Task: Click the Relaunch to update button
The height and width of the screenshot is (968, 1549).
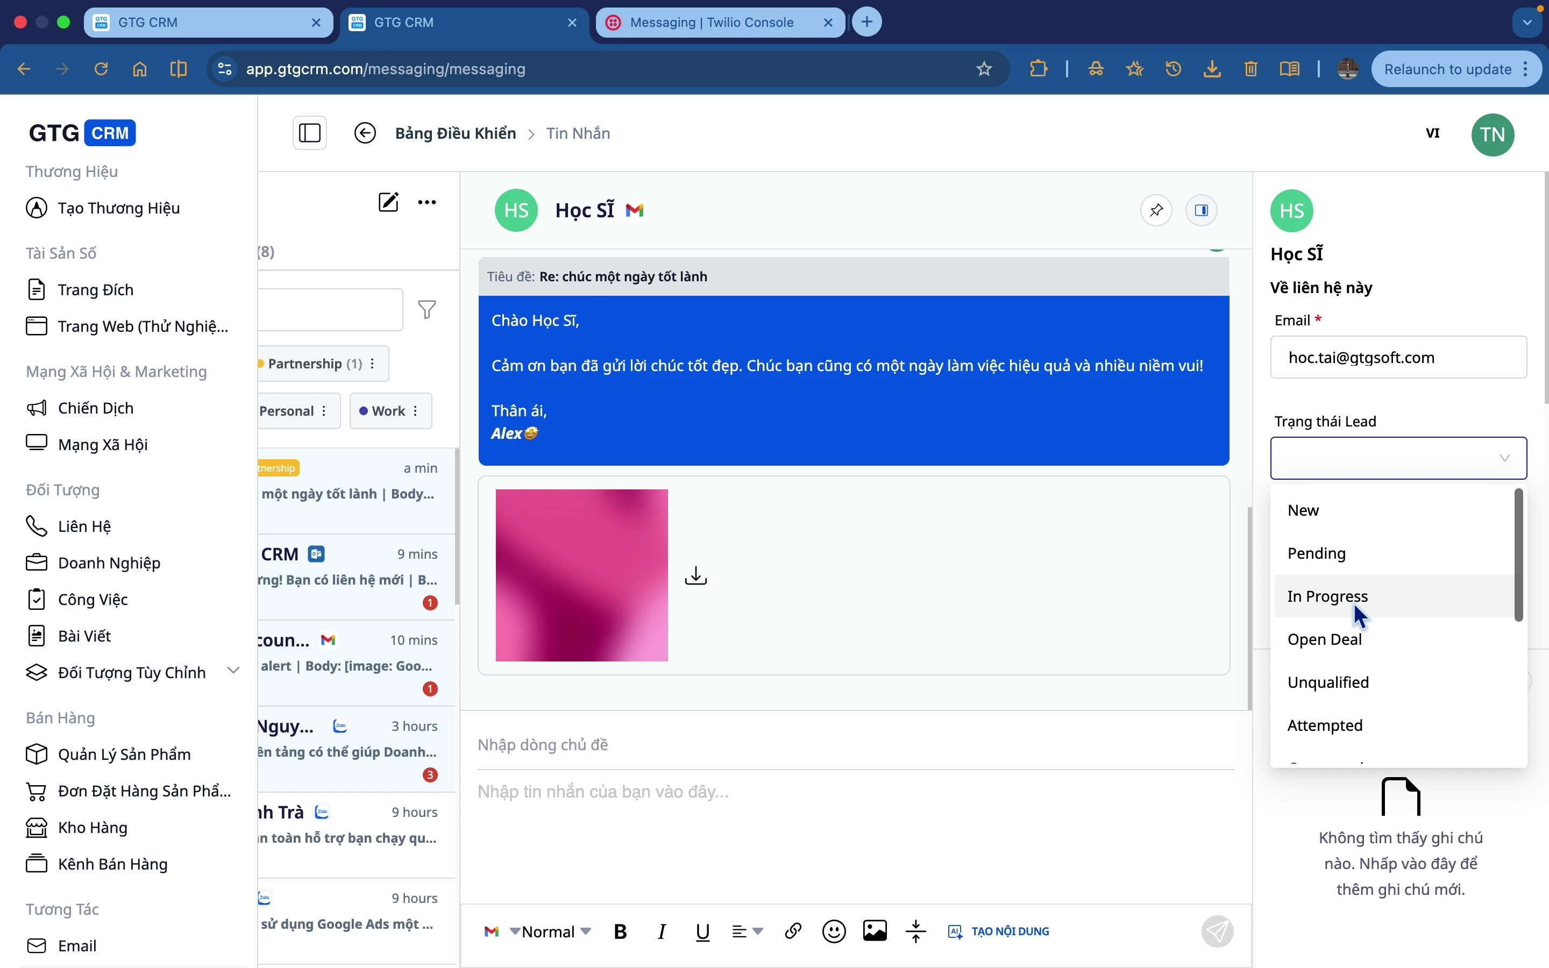Action: pos(1448,69)
